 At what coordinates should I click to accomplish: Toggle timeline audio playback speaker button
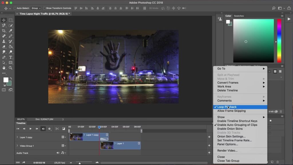coord(43,129)
